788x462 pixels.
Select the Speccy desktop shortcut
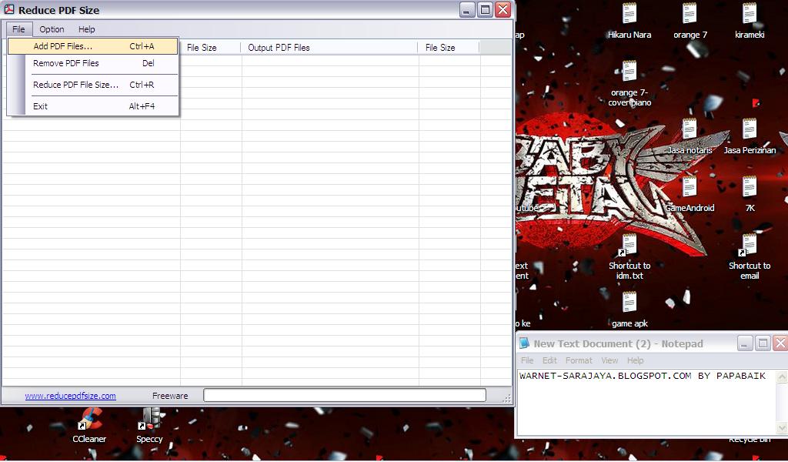150,420
